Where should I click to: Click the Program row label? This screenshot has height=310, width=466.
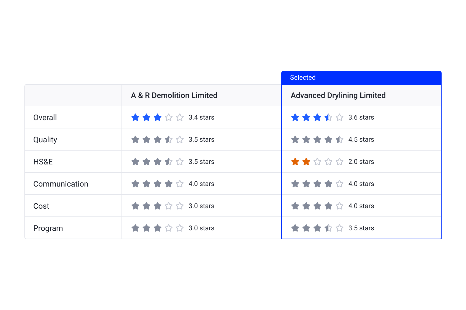(48, 228)
